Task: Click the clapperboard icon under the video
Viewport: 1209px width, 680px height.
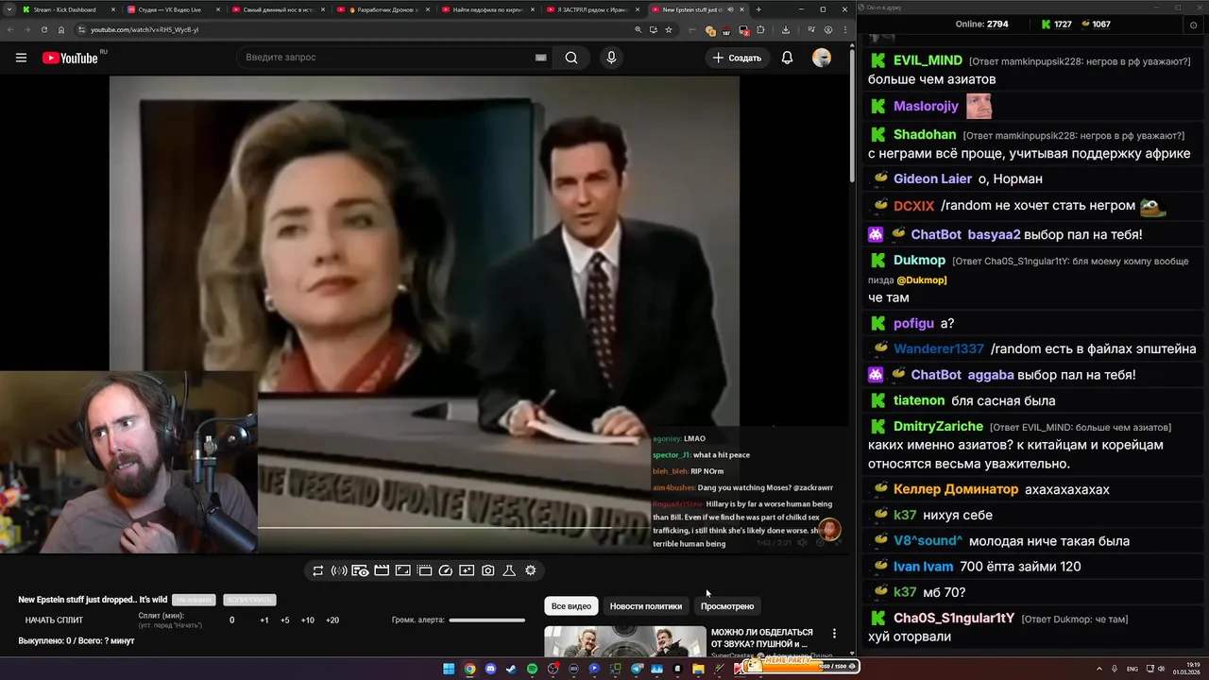Action: 382,570
